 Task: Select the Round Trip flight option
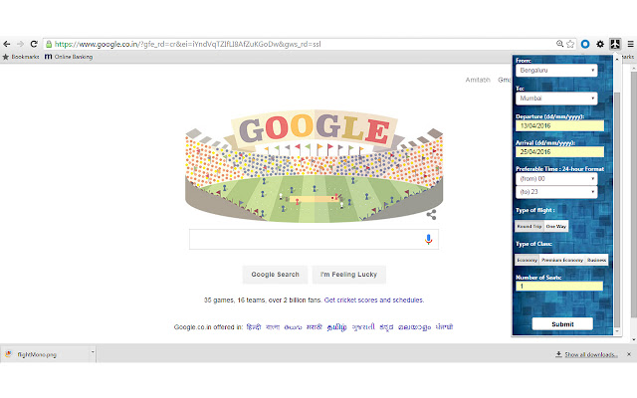[530, 226]
